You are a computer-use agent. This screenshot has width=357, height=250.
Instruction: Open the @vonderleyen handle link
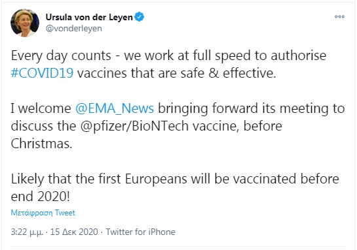coord(74,29)
